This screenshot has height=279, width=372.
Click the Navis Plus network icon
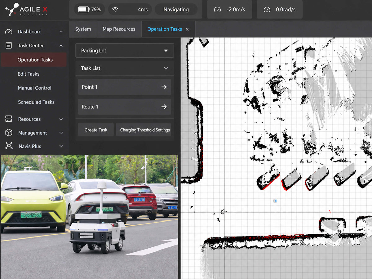[x=9, y=146]
